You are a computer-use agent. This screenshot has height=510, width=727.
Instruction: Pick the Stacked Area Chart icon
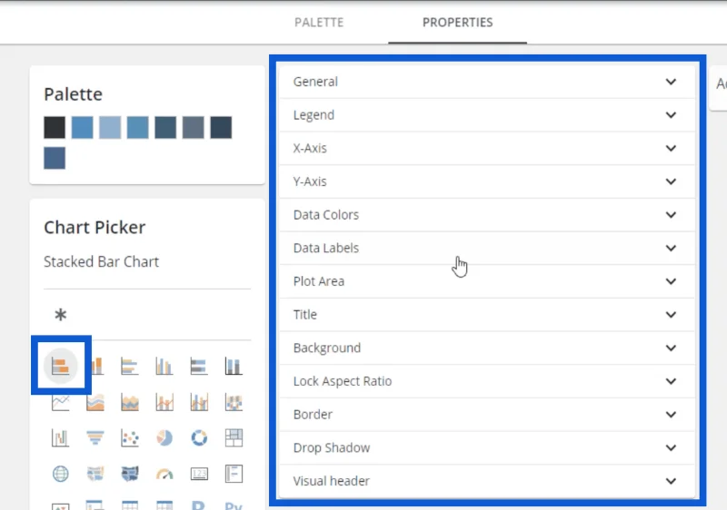coord(129,402)
